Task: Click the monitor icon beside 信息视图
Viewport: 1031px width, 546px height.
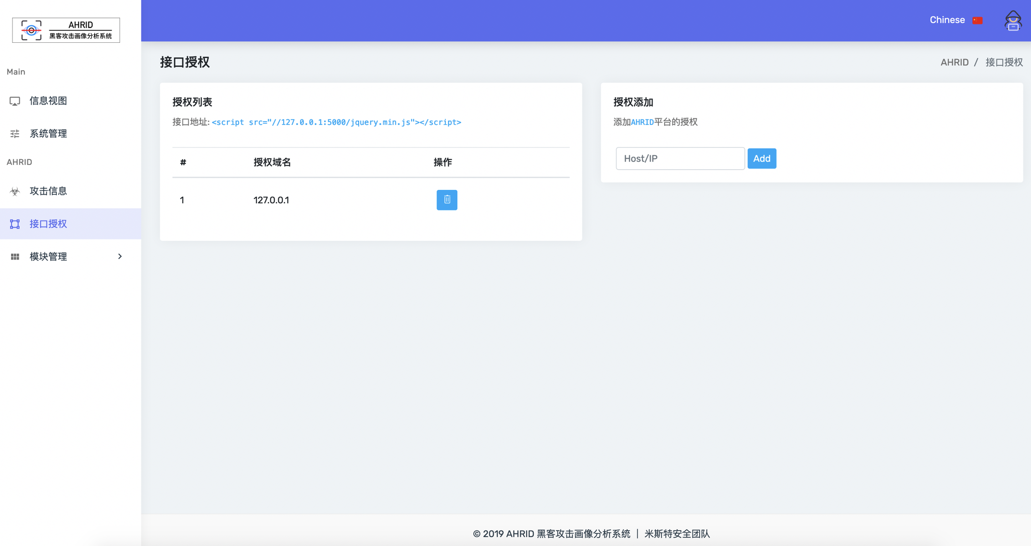Action: coord(15,101)
